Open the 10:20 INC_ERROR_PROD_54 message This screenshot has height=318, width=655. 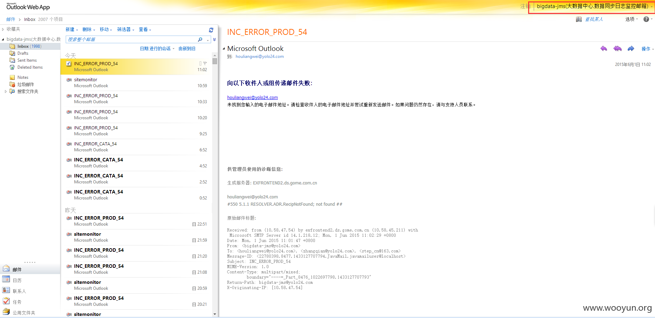coord(136,115)
